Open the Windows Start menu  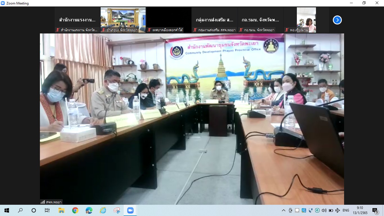tap(7, 210)
